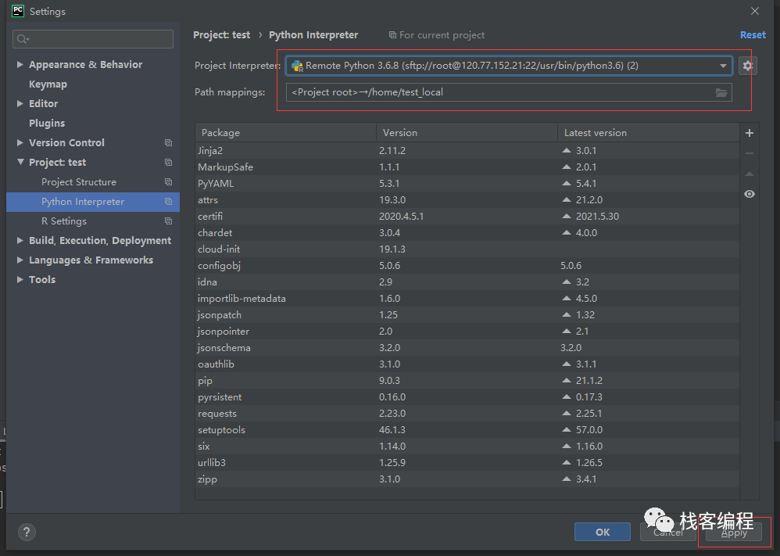
Task: Sort by the Version column header
Action: point(467,133)
